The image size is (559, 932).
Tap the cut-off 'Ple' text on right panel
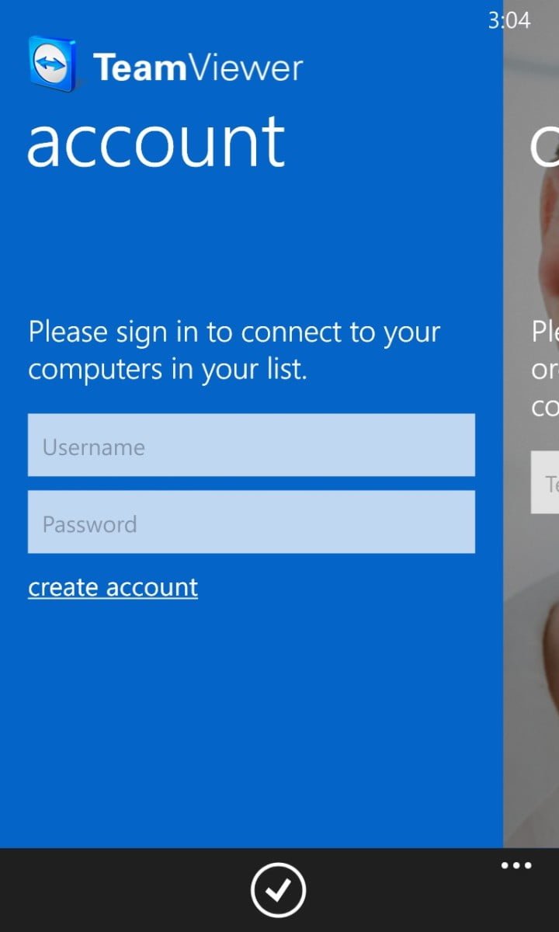[x=545, y=332]
